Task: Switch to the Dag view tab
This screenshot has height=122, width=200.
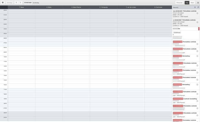Action: coord(187,3)
